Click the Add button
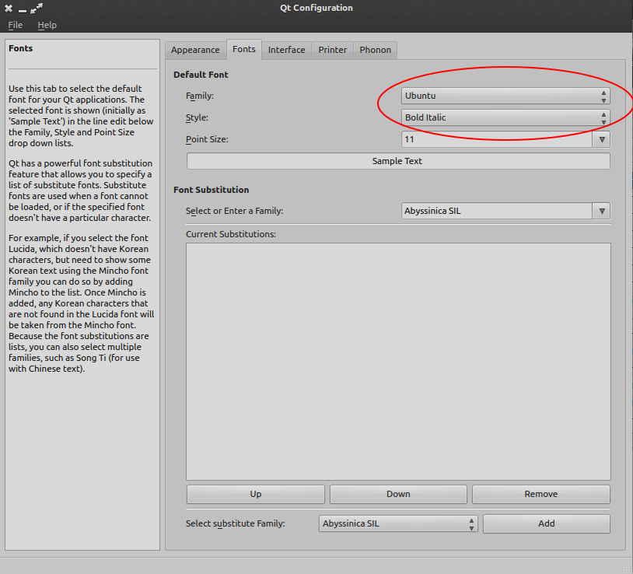This screenshot has width=633, height=574. click(x=546, y=523)
